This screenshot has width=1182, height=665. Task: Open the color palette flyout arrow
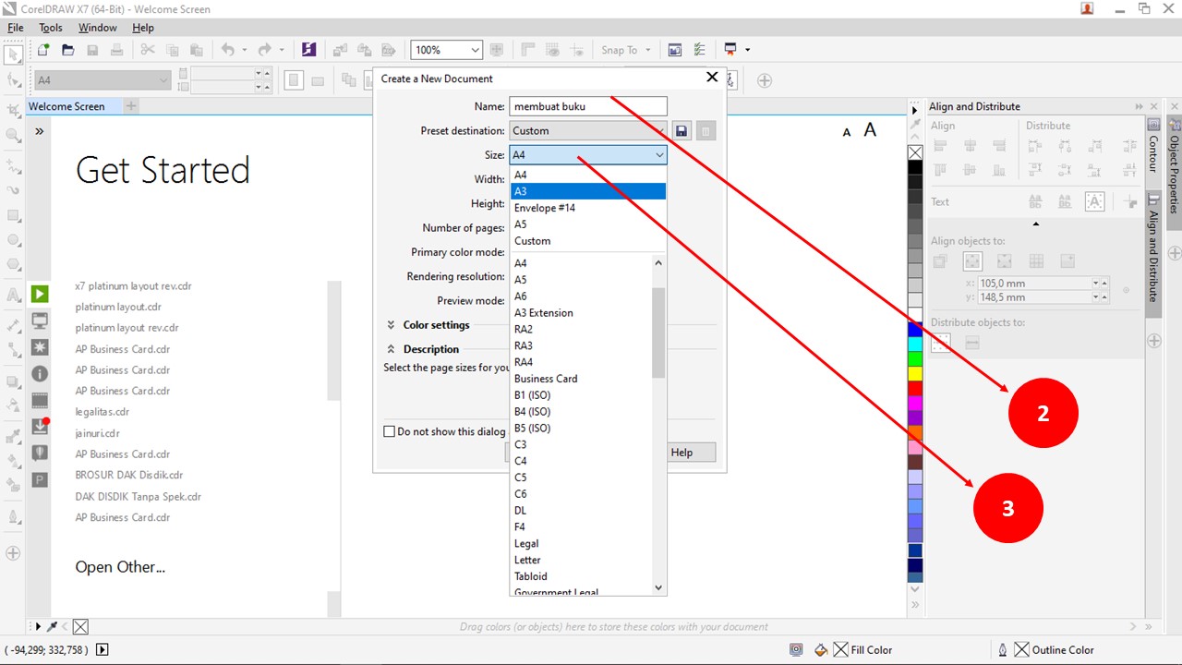coord(915,110)
